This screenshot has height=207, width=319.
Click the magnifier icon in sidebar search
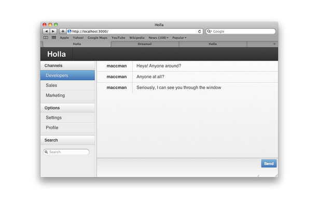[x=46, y=152]
